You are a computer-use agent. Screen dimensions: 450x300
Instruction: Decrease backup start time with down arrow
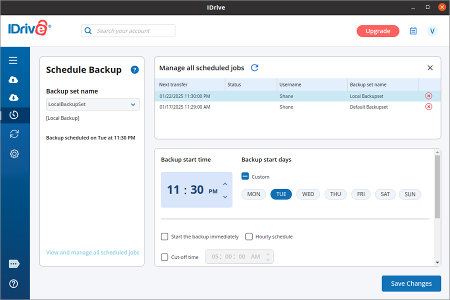(225, 196)
